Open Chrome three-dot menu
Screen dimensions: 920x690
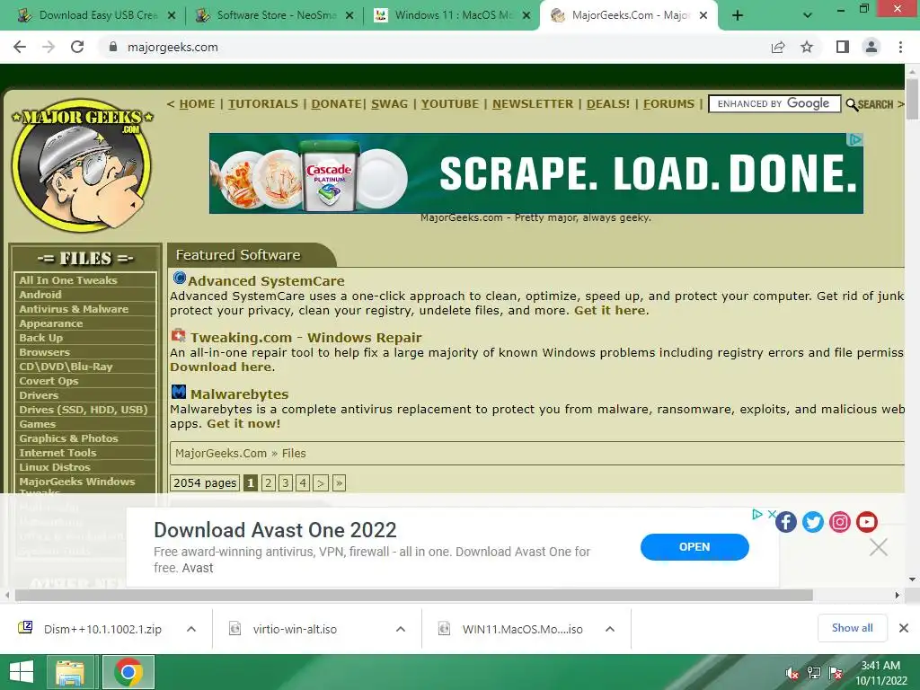[900, 47]
